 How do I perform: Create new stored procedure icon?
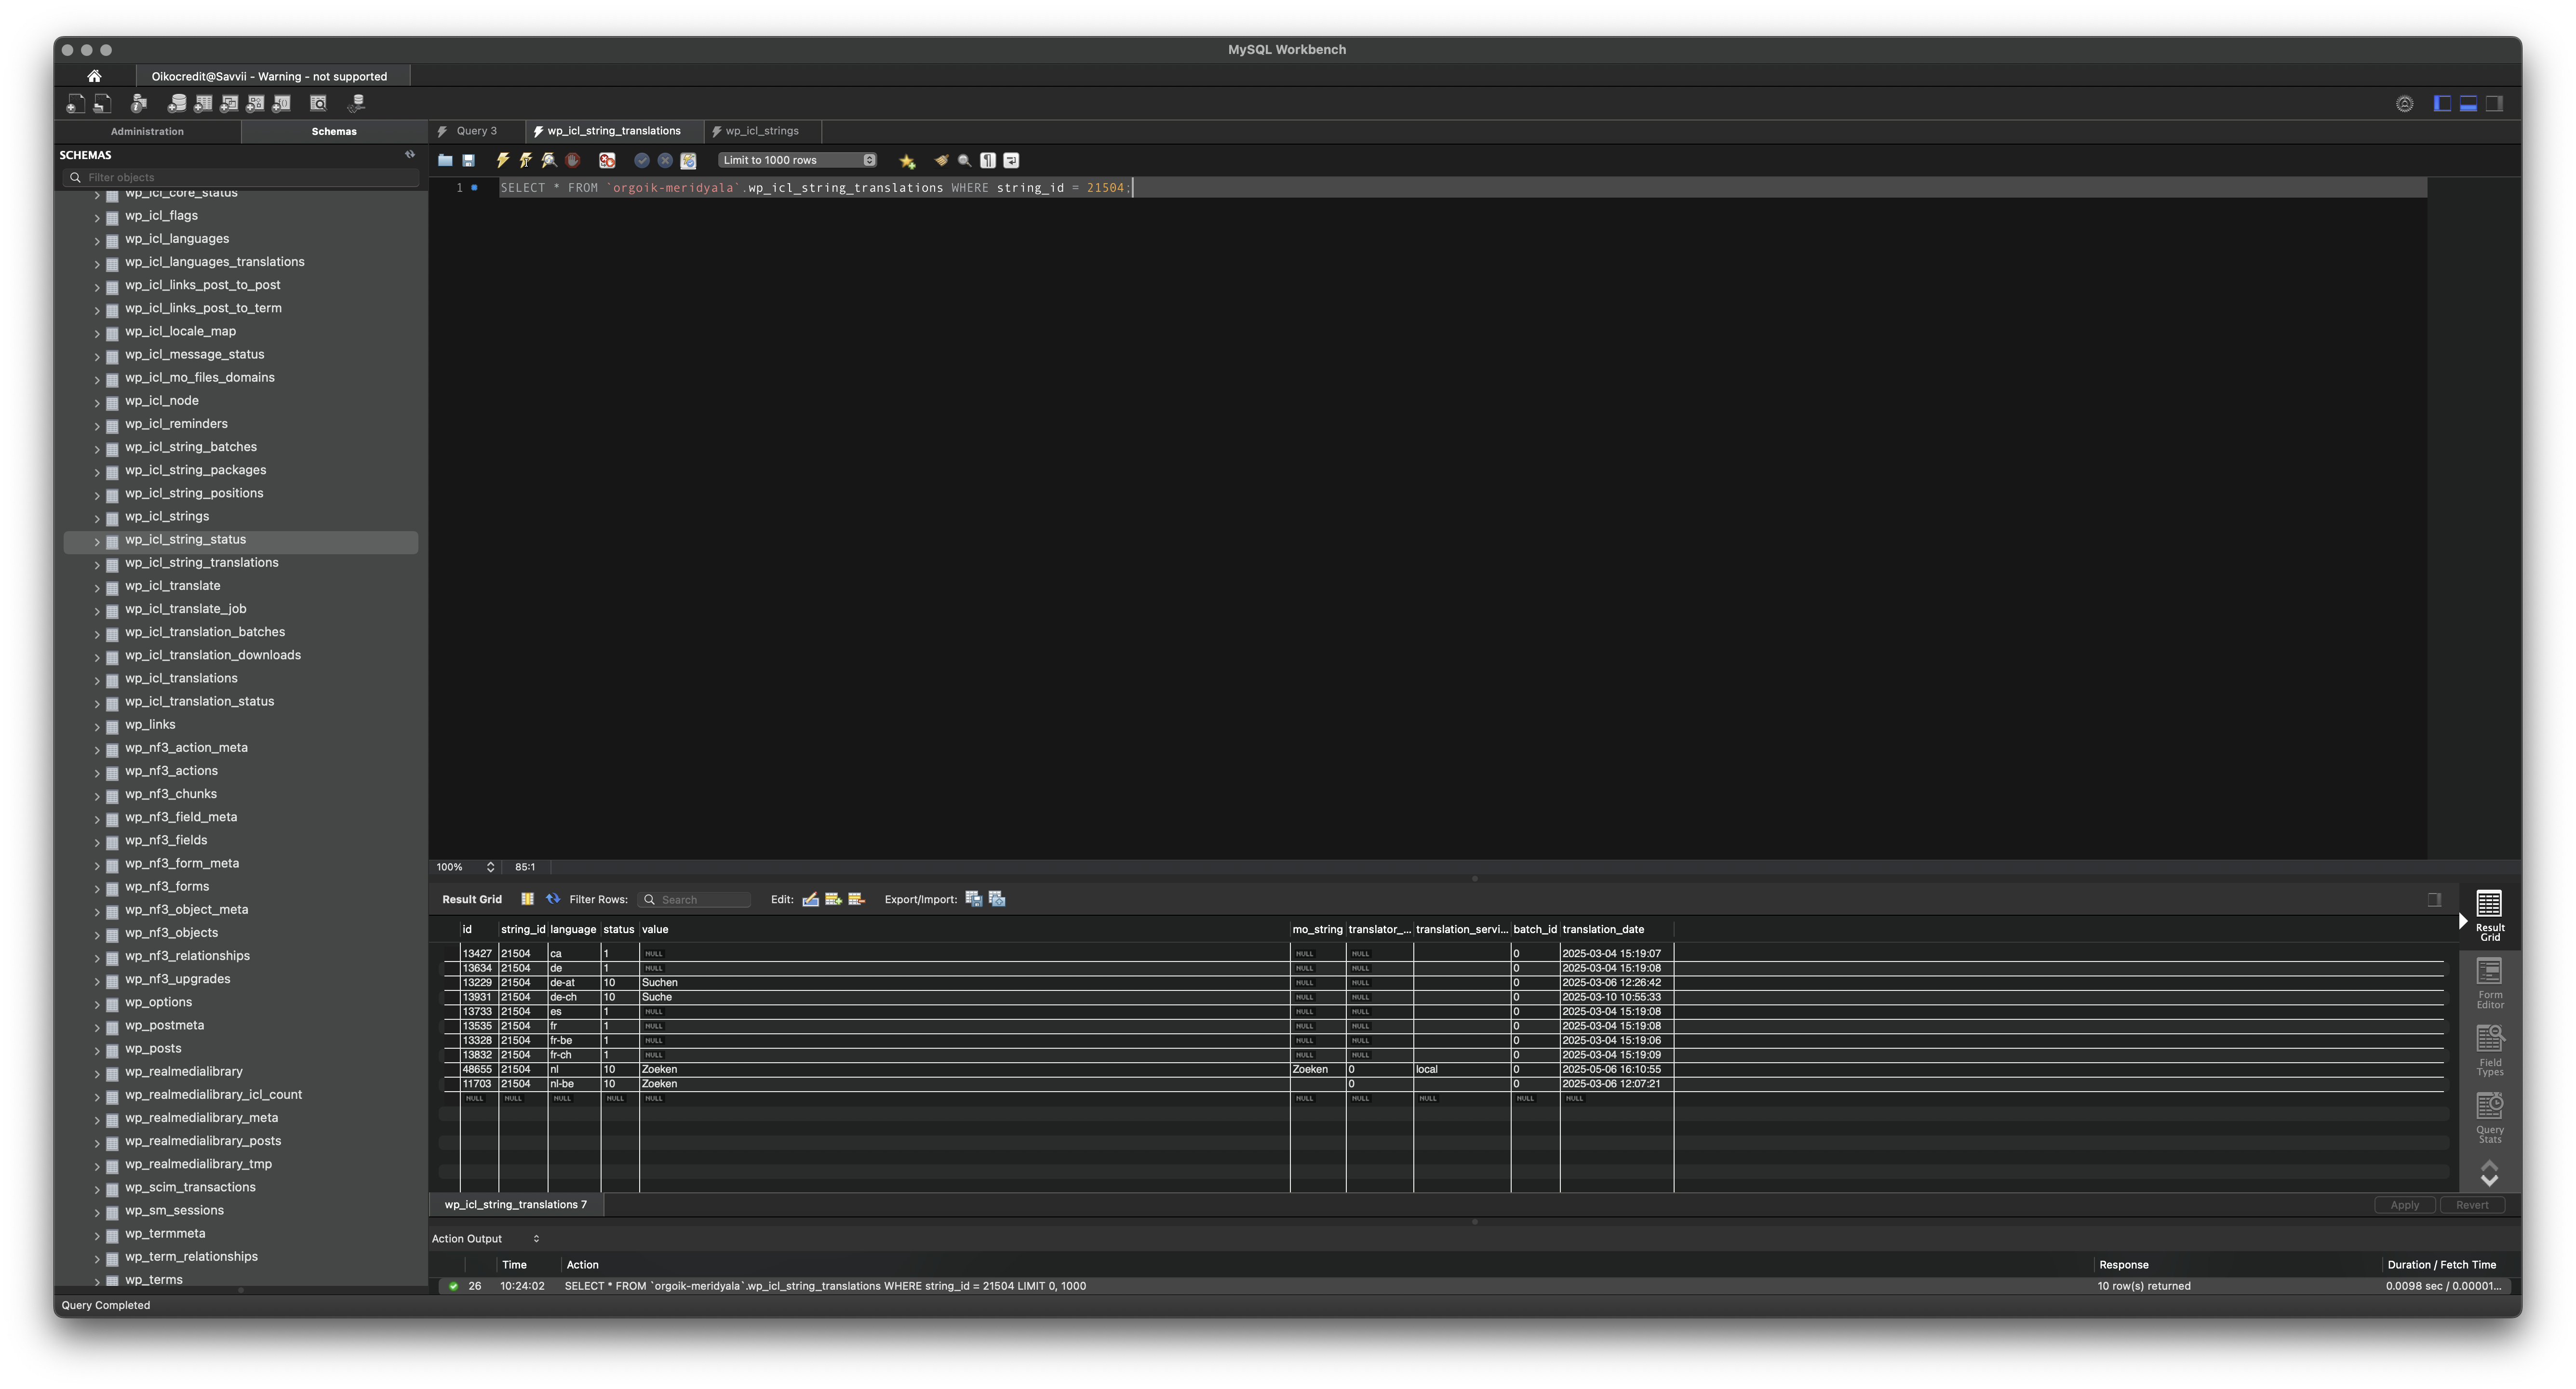tap(255, 103)
